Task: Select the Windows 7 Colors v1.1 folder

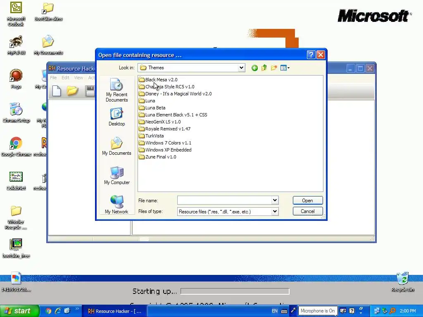Action: tap(165, 143)
